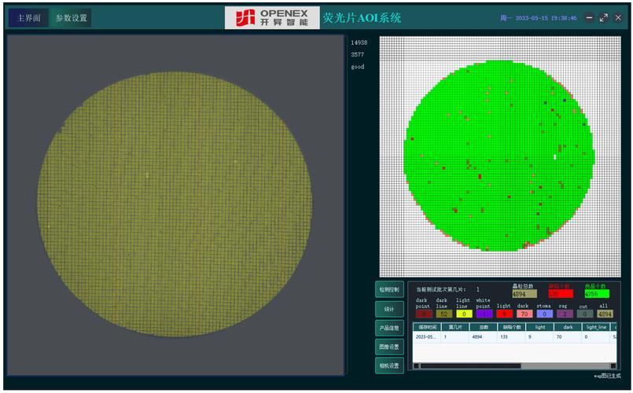Open 产品信息 from the side buttons
This screenshot has height=393, width=633.
point(389,328)
